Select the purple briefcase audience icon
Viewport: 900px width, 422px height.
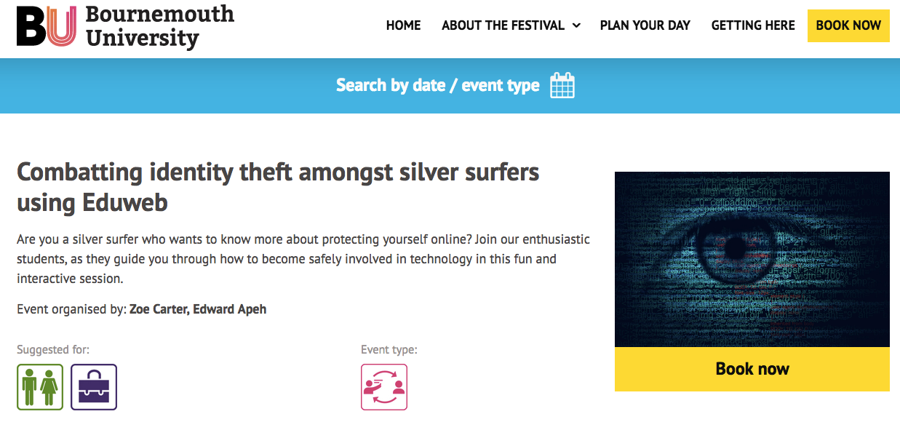(x=94, y=387)
